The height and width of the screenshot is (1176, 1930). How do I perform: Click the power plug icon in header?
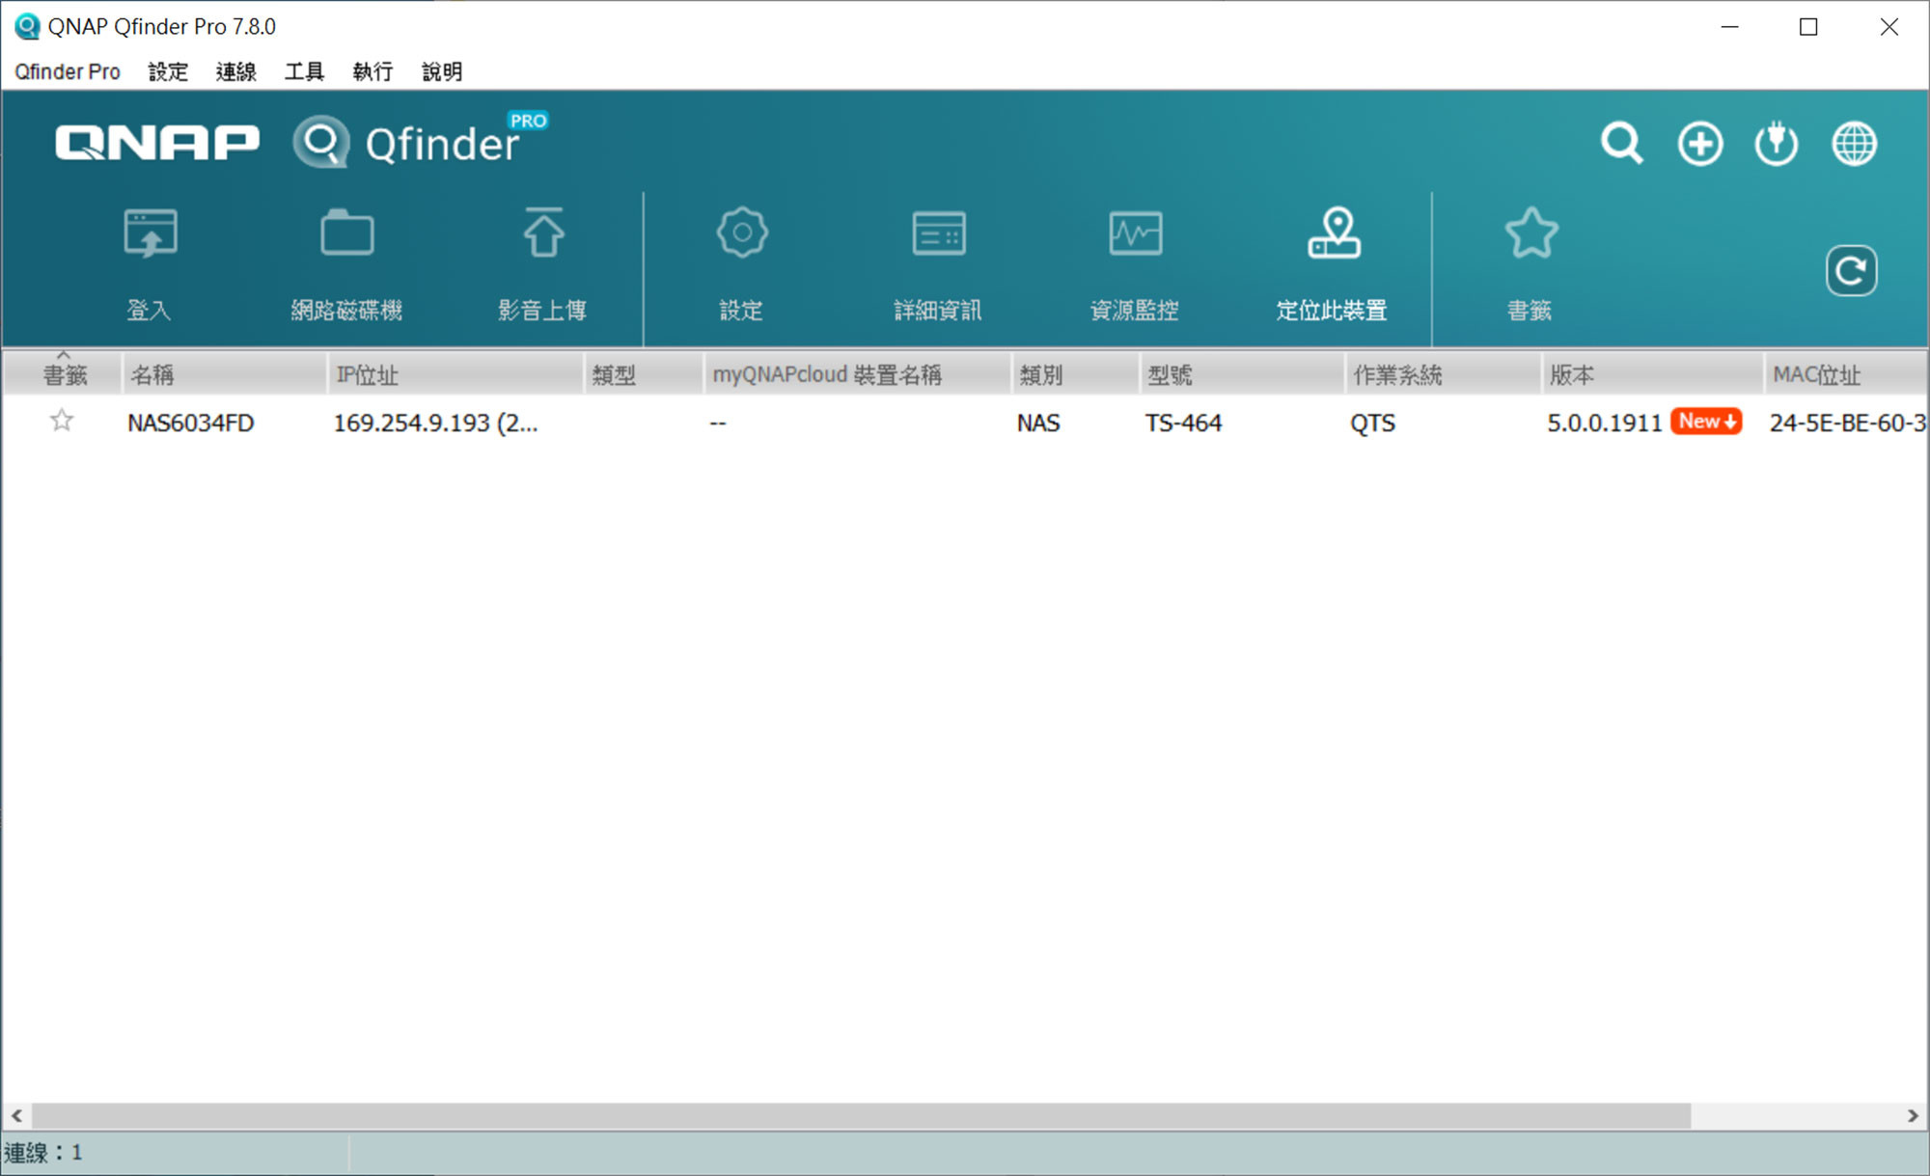click(x=1776, y=144)
